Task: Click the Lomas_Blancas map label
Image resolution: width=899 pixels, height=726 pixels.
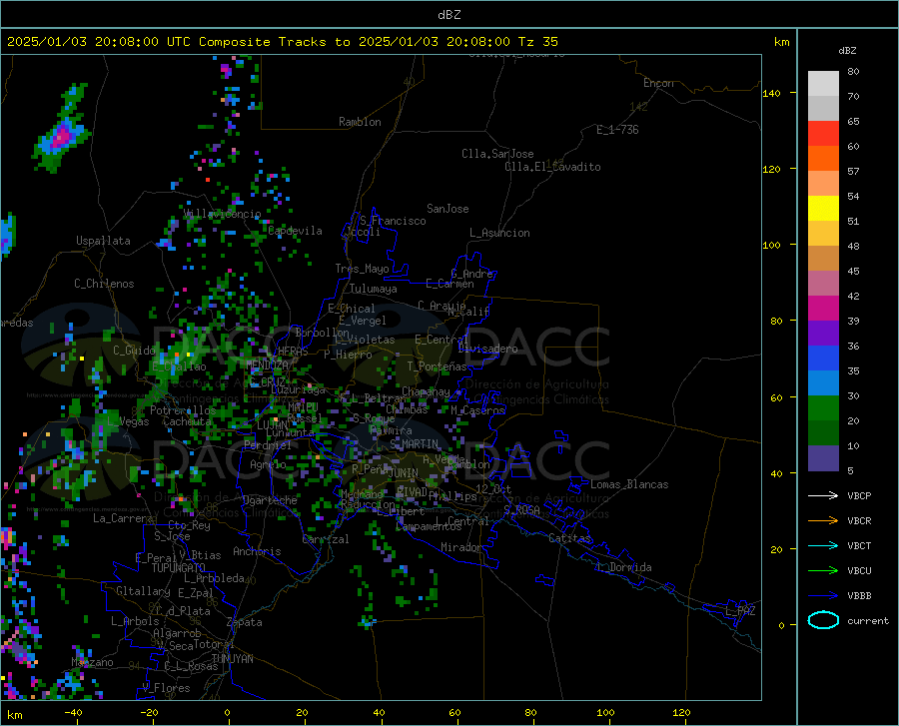Action: tap(629, 484)
